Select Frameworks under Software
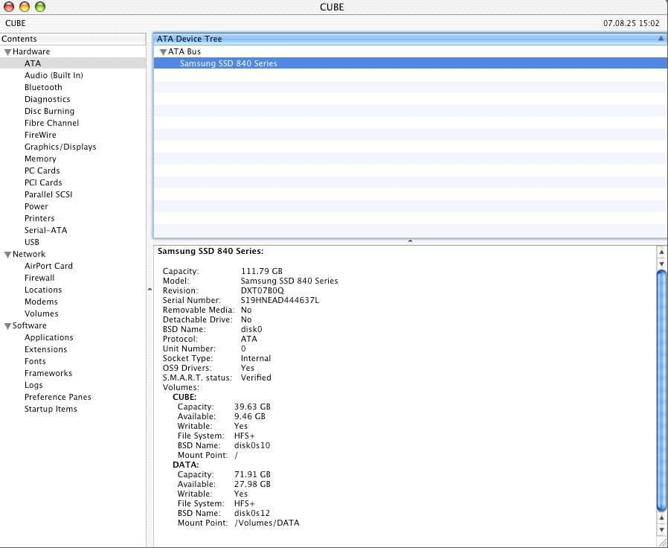668x548 pixels. tap(48, 374)
